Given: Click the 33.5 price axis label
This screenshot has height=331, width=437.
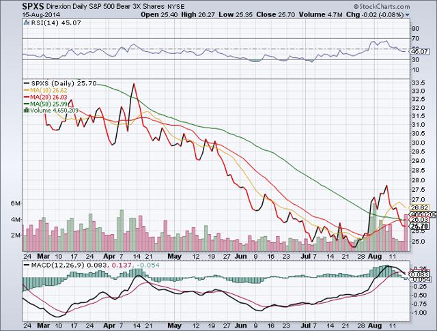Looking at the screenshot, I should pos(418,83).
